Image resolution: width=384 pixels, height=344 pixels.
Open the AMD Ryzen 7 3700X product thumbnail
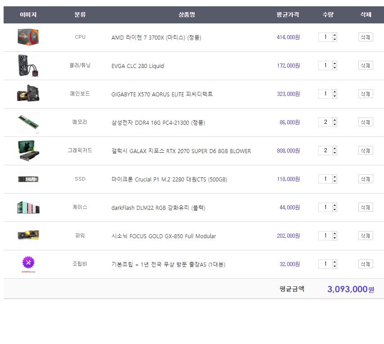[x=28, y=37]
